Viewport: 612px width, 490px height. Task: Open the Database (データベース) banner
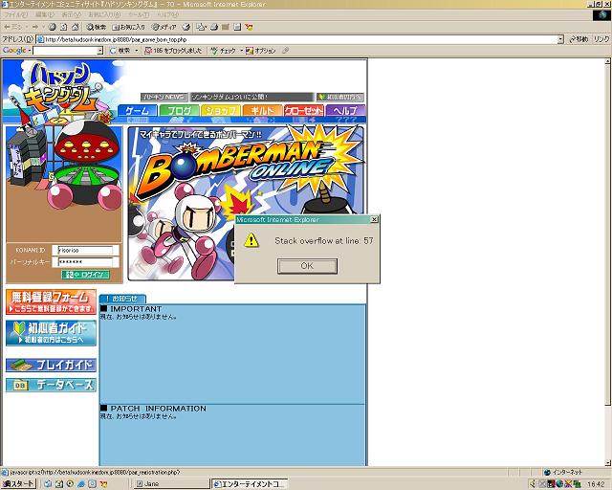51,385
